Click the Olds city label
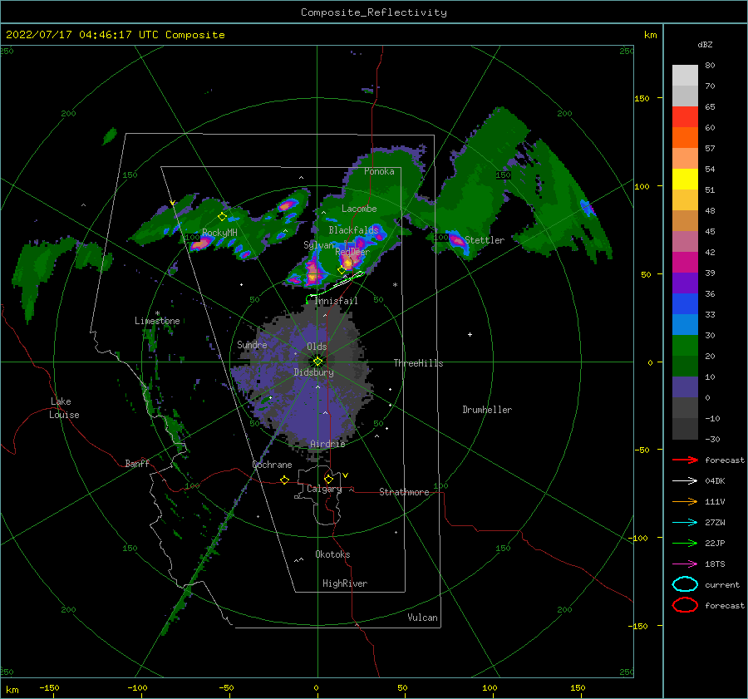 pyautogui.click(x=317, y=347)
